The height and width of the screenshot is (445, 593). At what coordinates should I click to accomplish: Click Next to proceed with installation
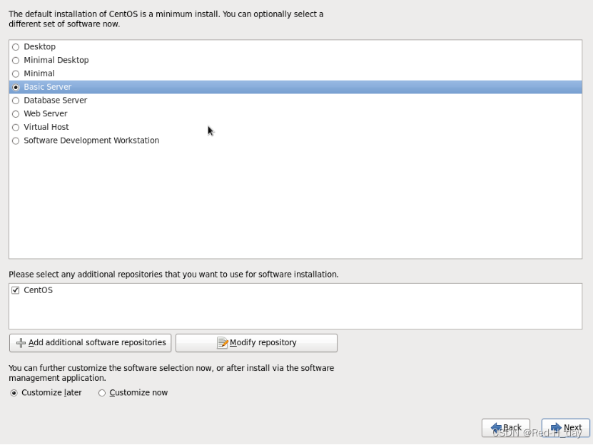click(x=566, y=426)
